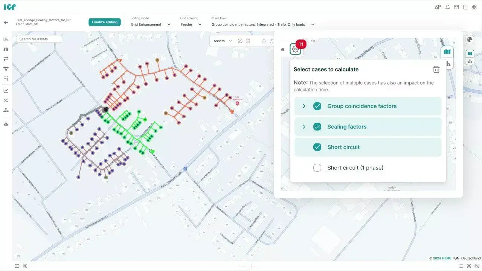Click the color palette icon
The width and height of the screenshot is (482, 271).
tap(470, 40)
